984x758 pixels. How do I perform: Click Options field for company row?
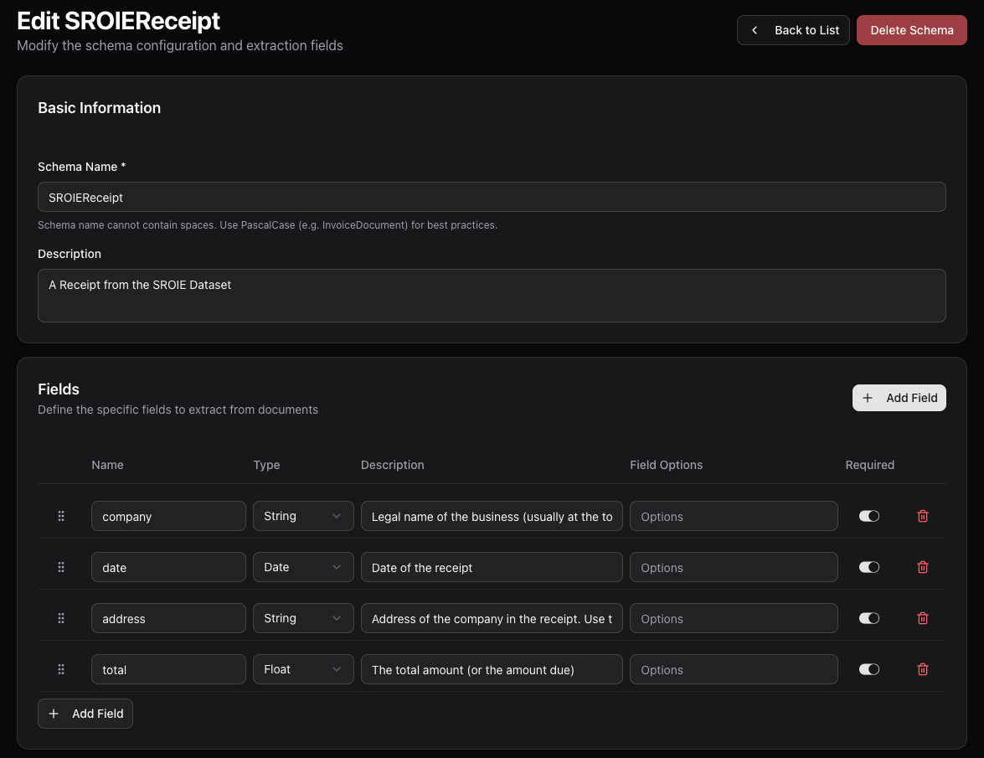[734, 516]
